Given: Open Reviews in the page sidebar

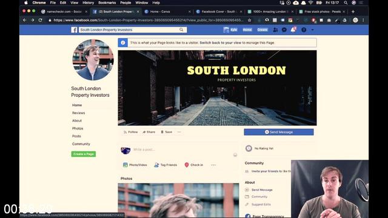Looking at the screenshot, I should (x=78, y=113).
